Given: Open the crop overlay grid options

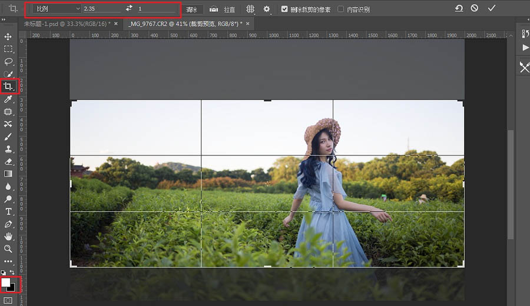Looking at the screenshot, I should 250,9.
